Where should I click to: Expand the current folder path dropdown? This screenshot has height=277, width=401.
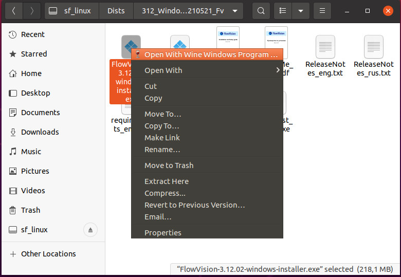pos(235,11)
